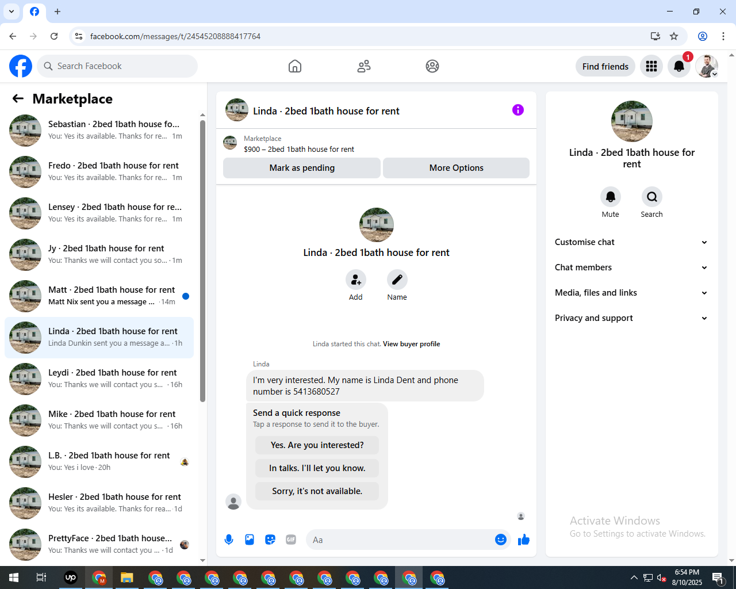Open Upwork app on taskbar
This screenshot has height=589, width=736.
point(71,577)
